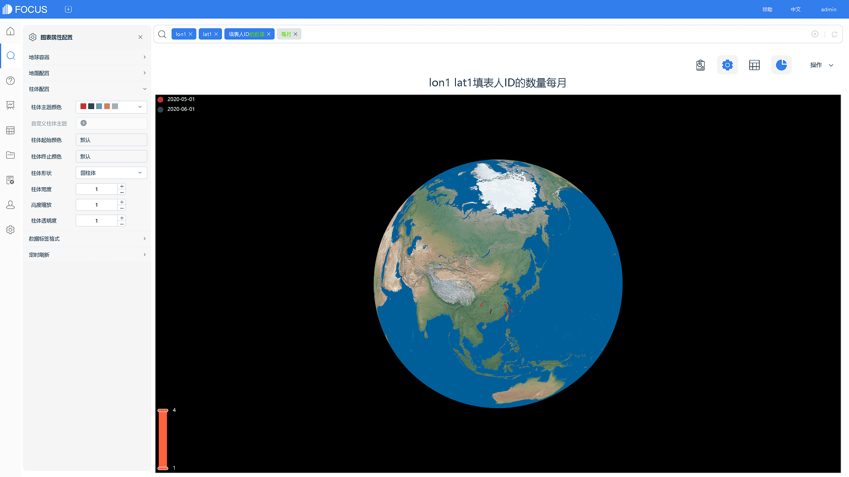Refresh the query with reload icon
The image size is (849, 477).
point(834,34)
